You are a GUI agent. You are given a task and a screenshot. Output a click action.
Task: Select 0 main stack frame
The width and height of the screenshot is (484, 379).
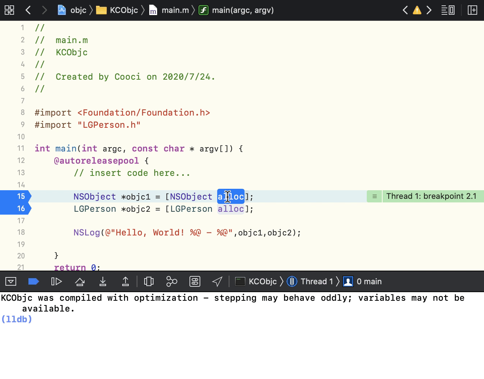pos(362,281)
